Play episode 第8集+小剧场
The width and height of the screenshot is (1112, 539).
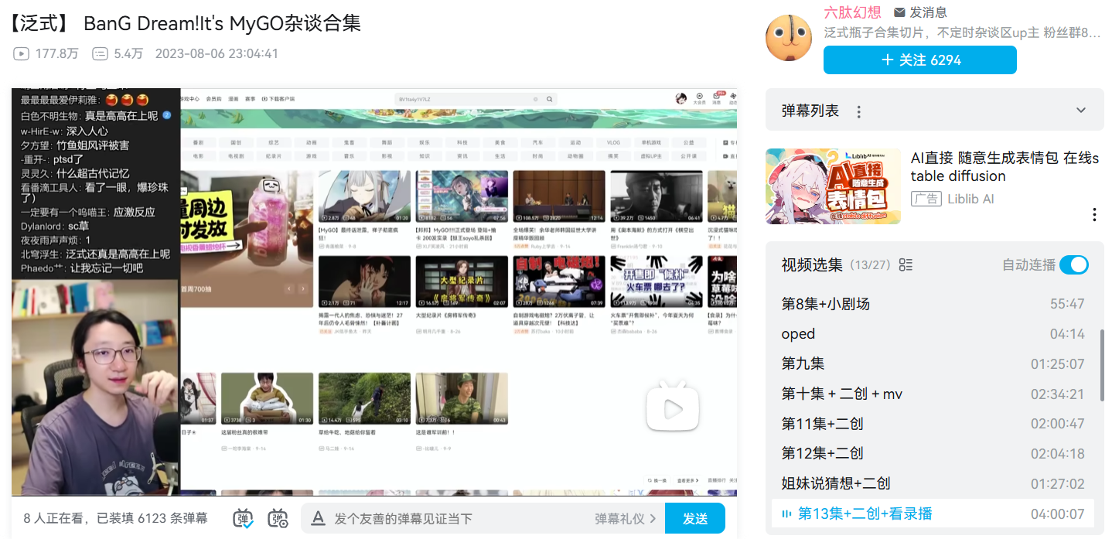coord(933,304)
